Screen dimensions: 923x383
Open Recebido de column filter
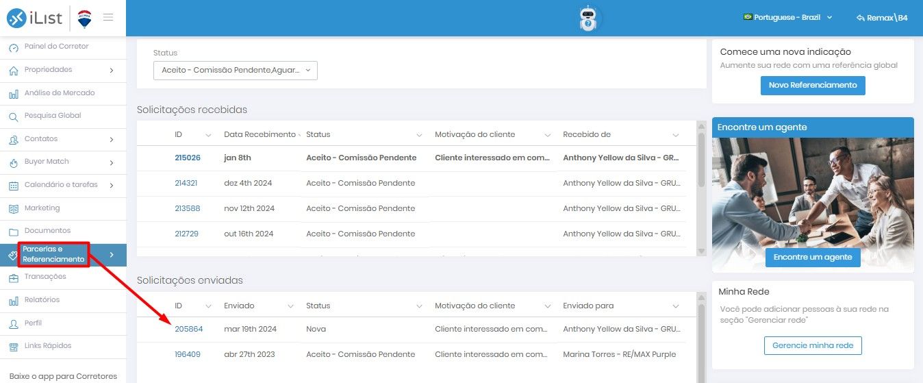tap(676, 135)
